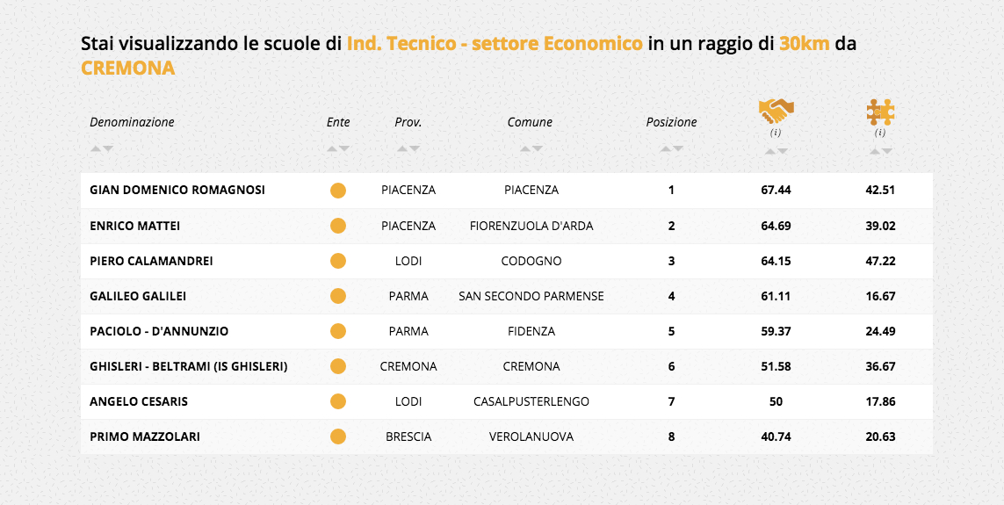Click orange Ente dot for Galileo Galilei

pos(337,296)
